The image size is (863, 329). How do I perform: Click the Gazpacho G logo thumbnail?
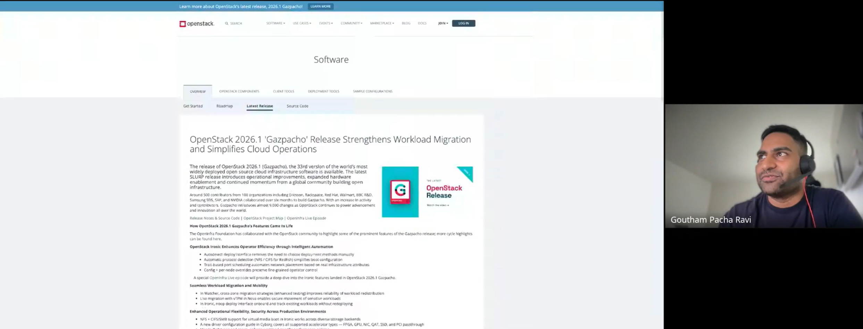pyautogui.click(x=400, y=192)
